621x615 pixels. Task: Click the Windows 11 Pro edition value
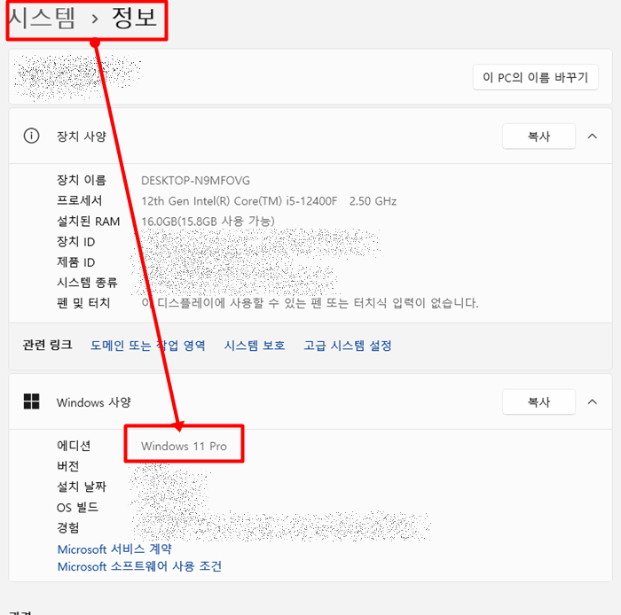pyautogui.click(x=184, y=446)
